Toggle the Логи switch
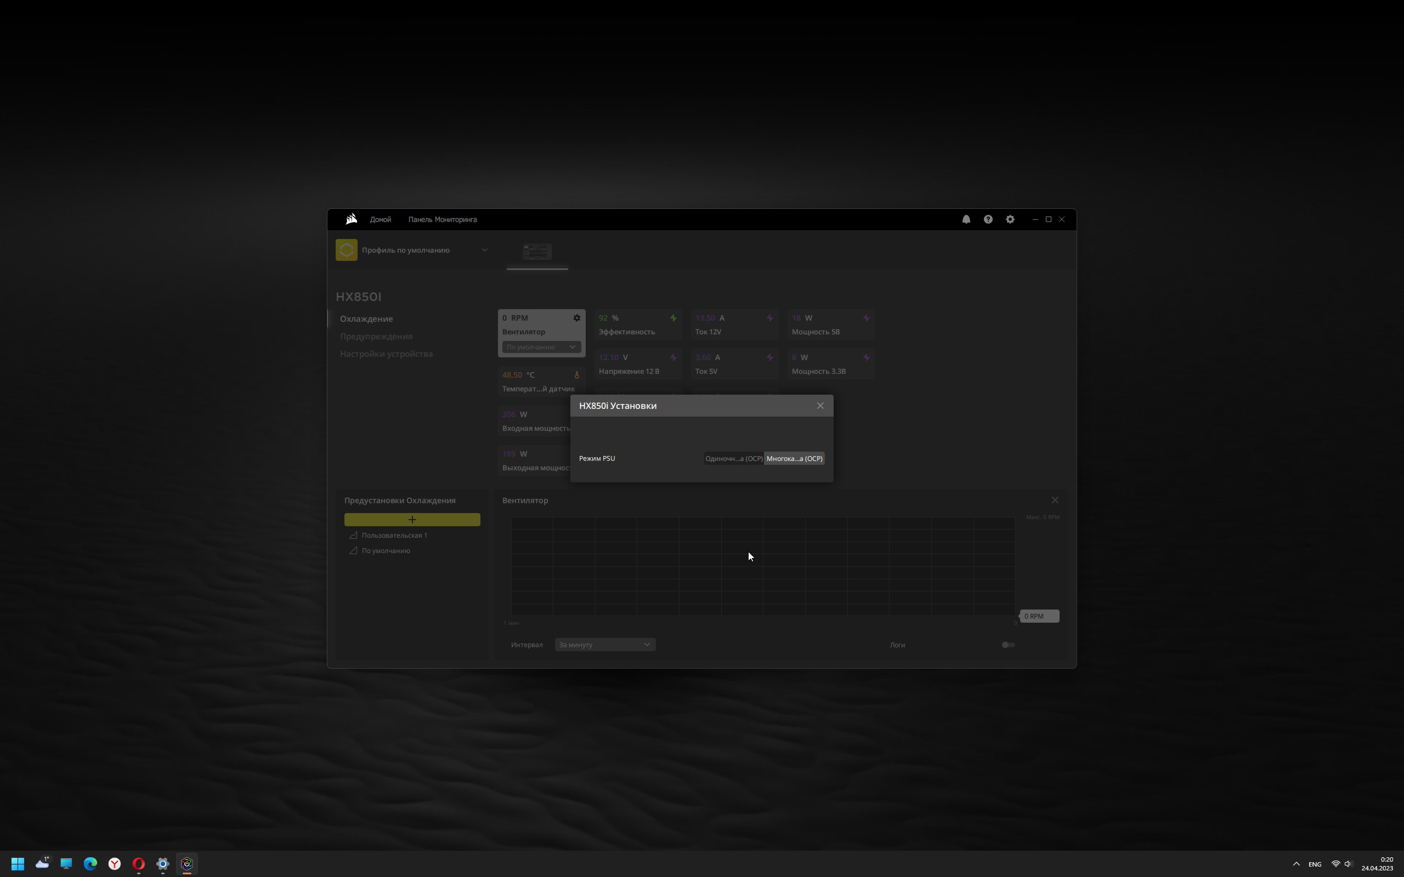This screenshot has height=877, width=1404. point(1007,645)
